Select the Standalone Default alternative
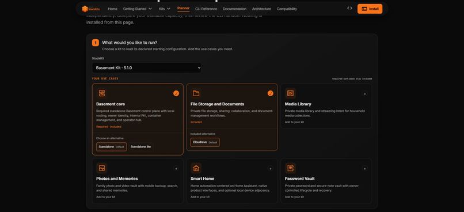The image size is (464, 212). click(x=111, y=146)
